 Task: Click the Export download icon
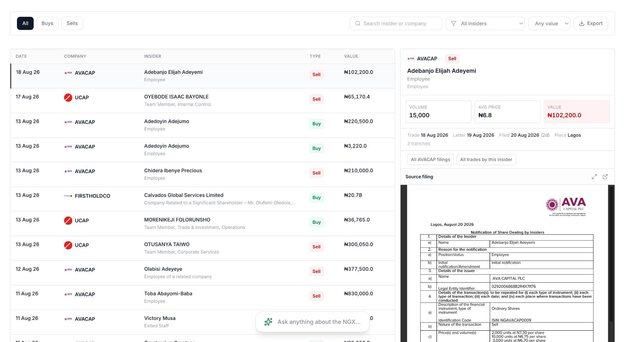582,24
